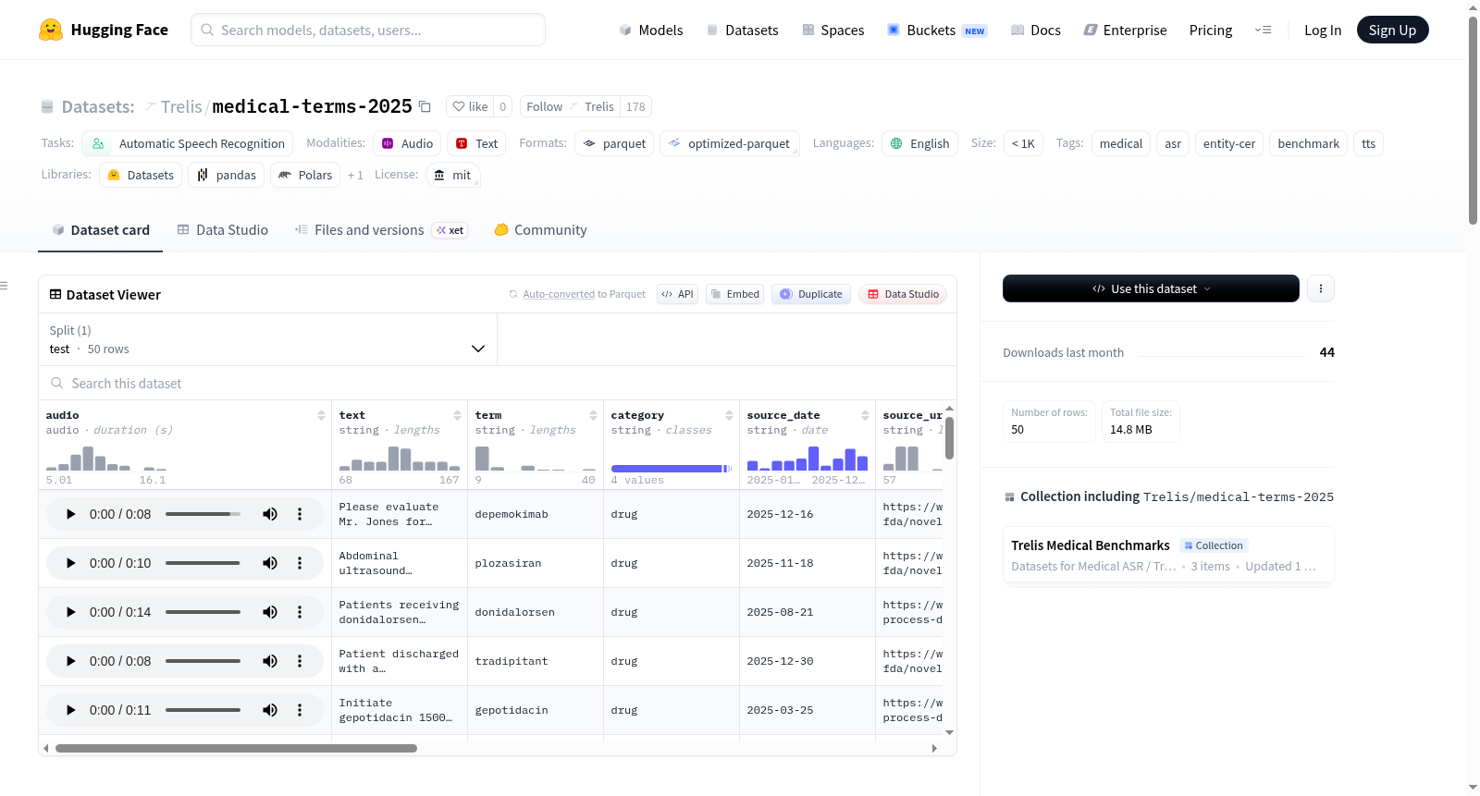
Task: Open audio options menu for gepotidacin row
Action: 300,710
